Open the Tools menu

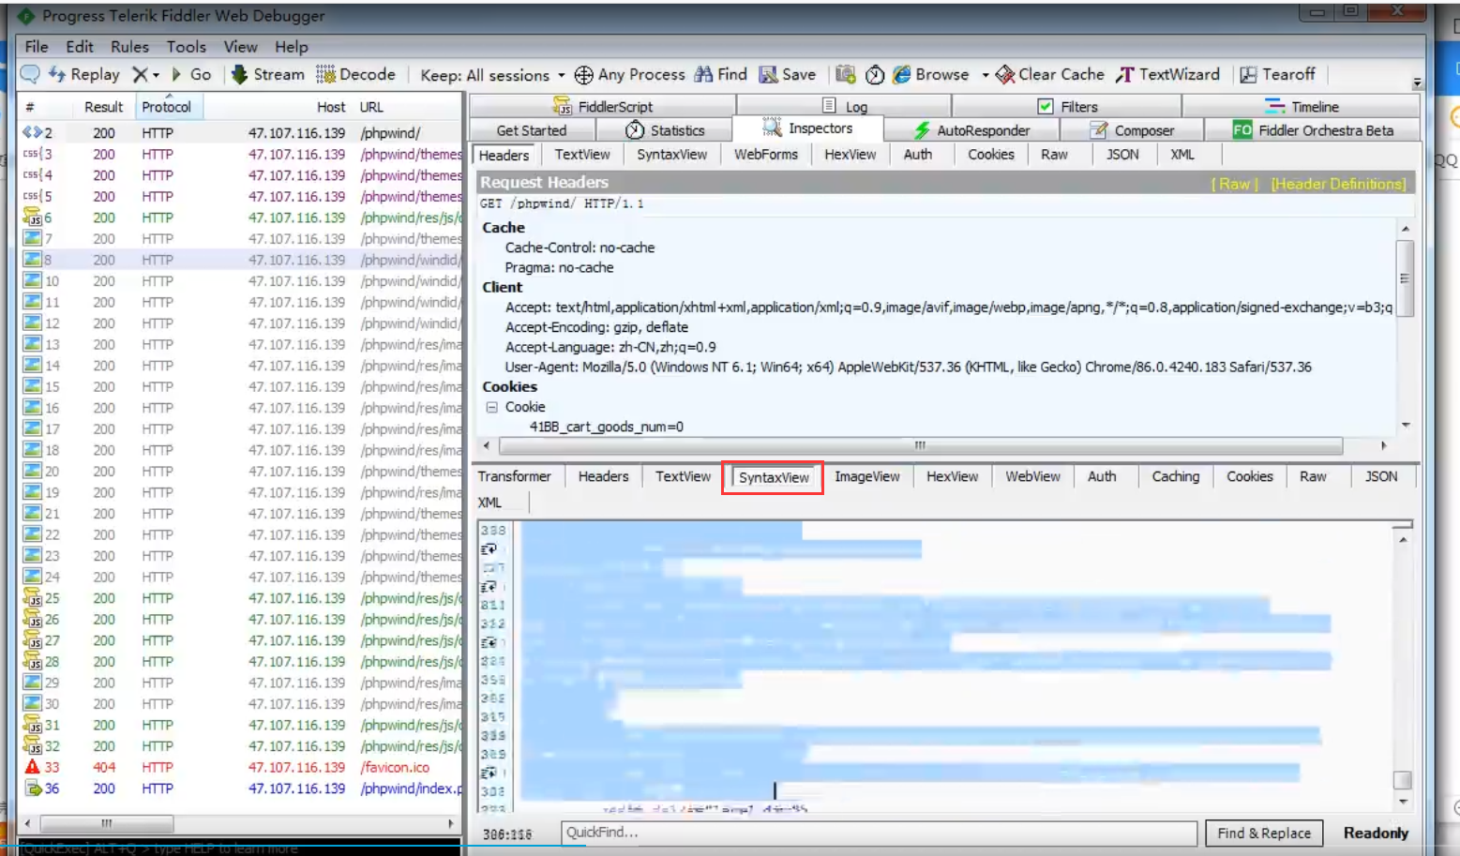coord(186,47)
